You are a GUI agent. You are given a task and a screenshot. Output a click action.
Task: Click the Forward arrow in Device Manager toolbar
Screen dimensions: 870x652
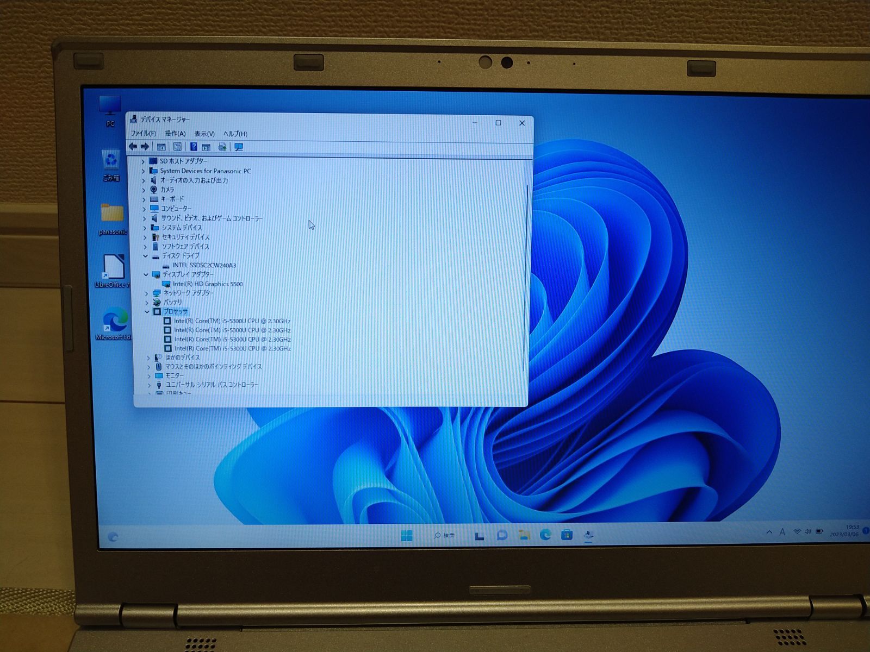[x=145, y=147]
